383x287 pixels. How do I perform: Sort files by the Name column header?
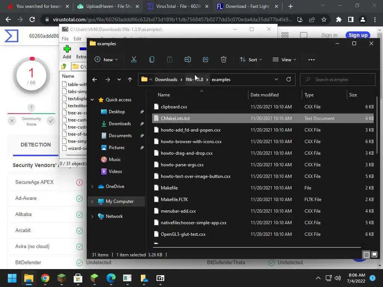point(164,95)
